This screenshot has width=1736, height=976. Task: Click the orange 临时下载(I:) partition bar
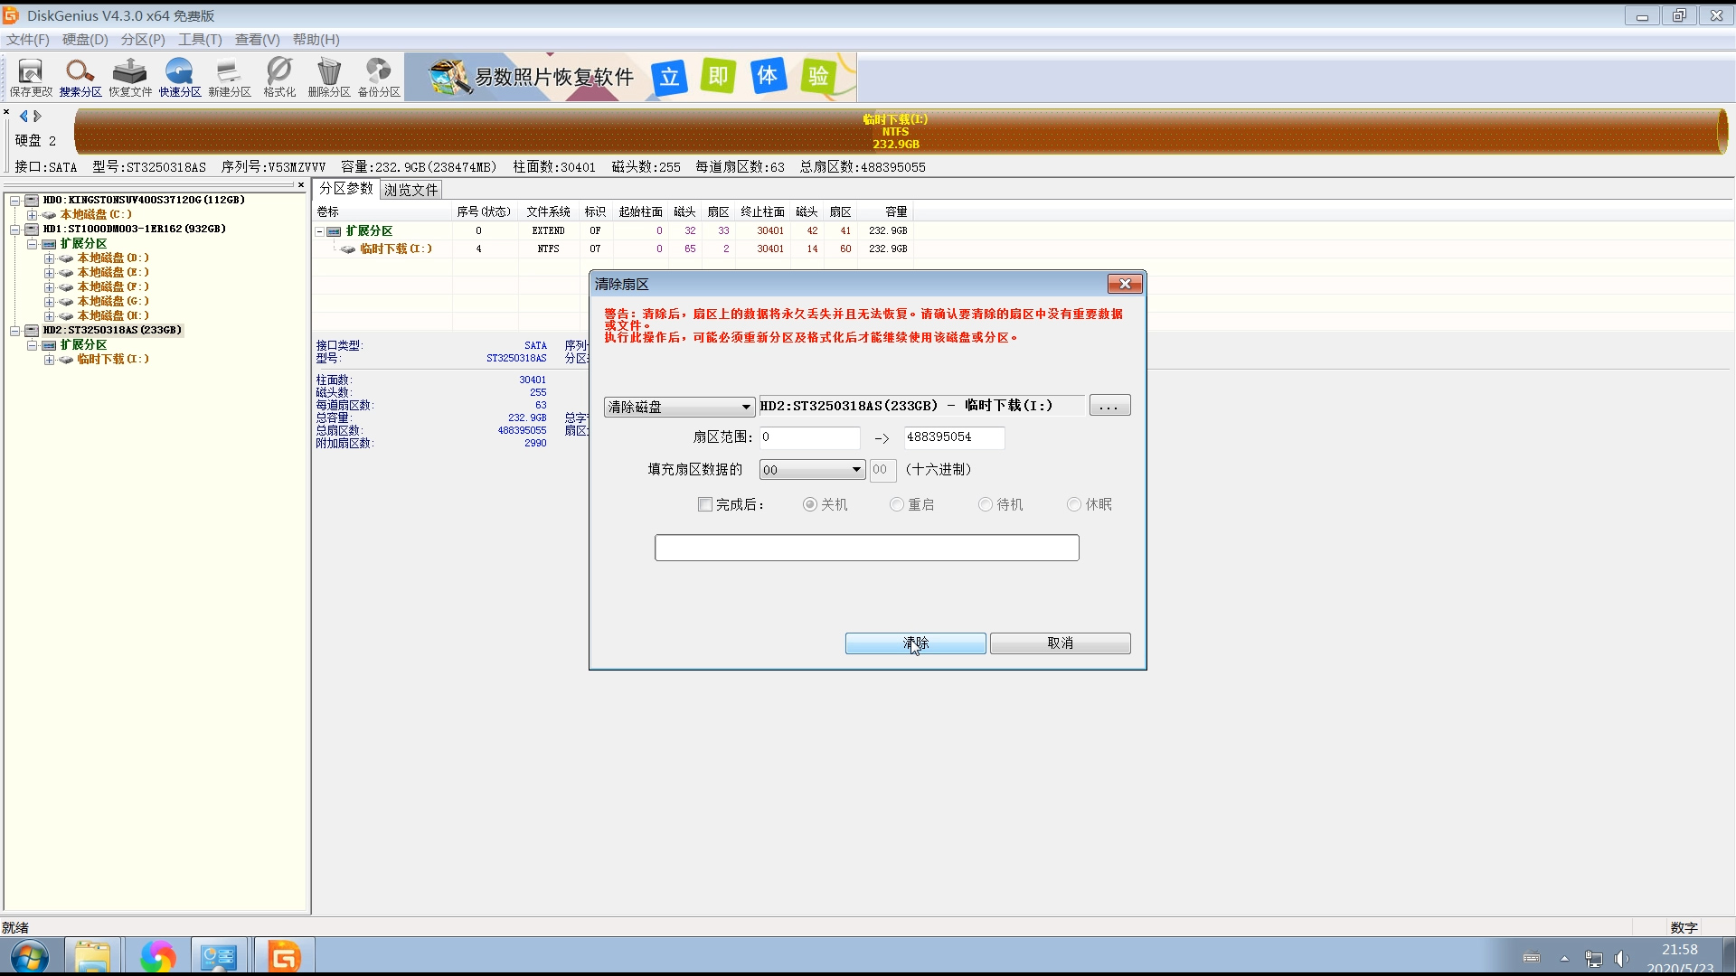[x=895, y=132]
